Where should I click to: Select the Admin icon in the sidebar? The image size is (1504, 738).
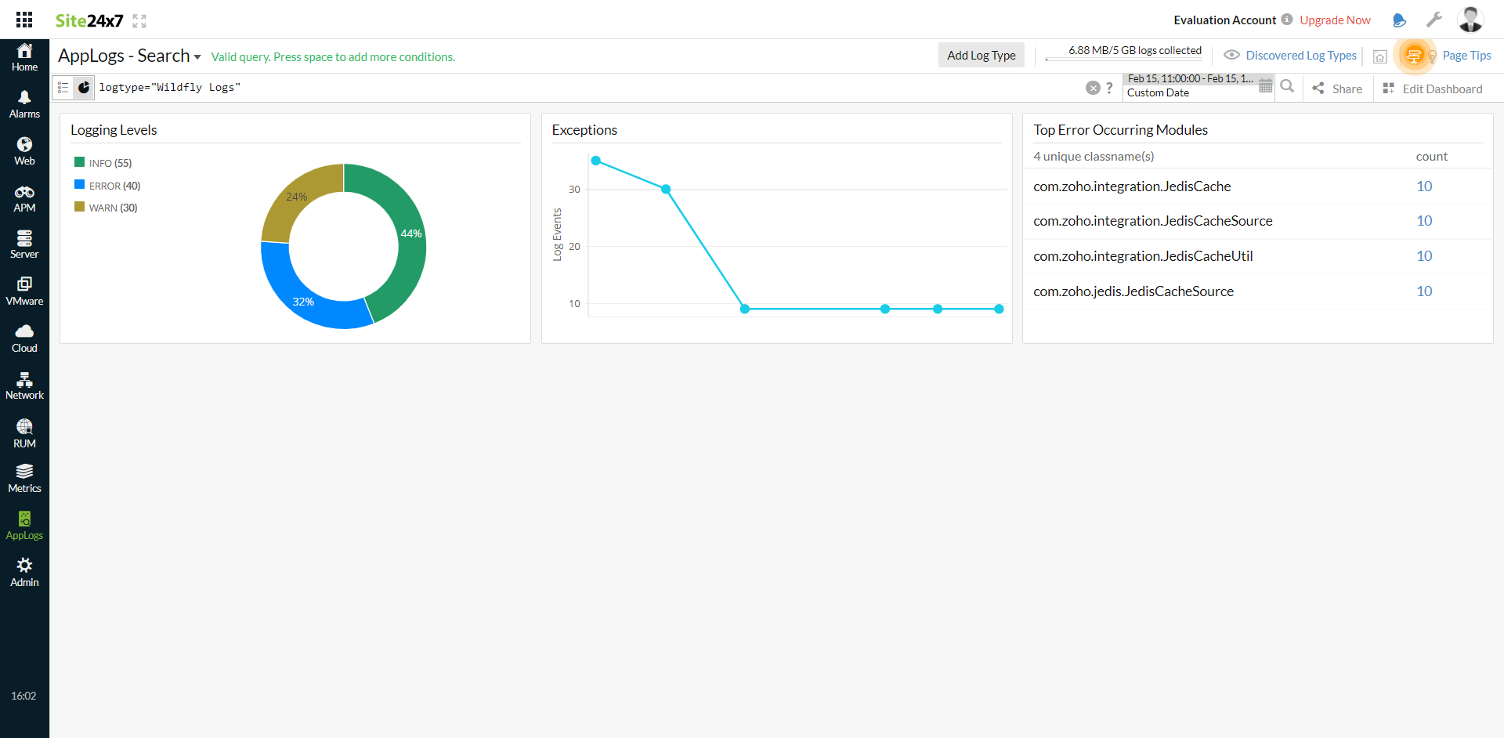tap(24, 566)
